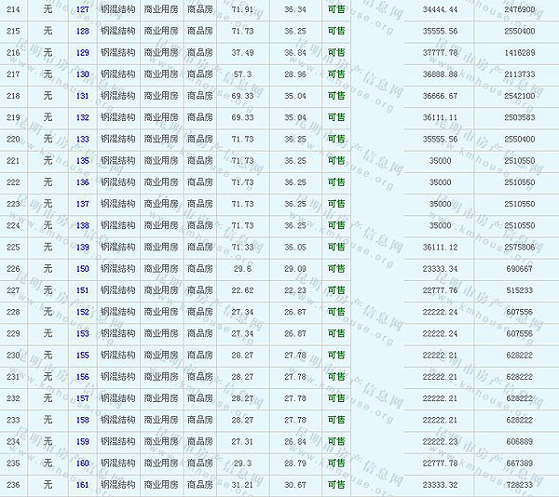559x497 pixels.
Task: Select the total price 1416289 cell
Action: (519, 53)
